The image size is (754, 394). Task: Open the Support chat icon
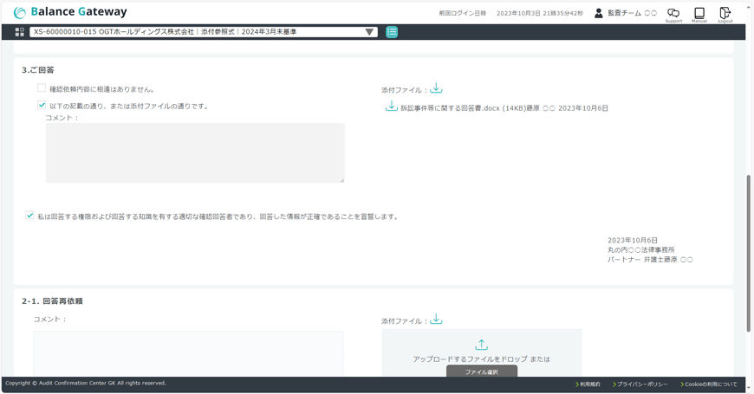click(x=673, y=14)
